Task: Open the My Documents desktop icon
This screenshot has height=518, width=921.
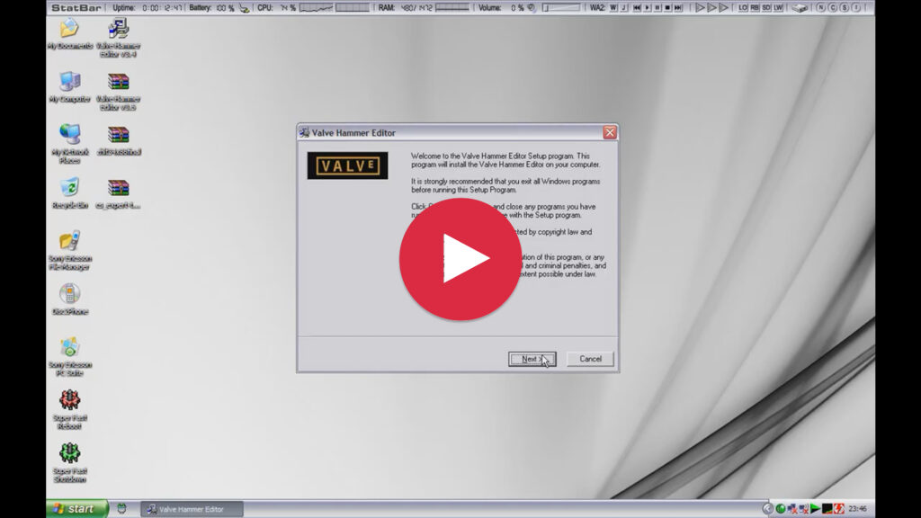Action: click(x=69, y=34)
